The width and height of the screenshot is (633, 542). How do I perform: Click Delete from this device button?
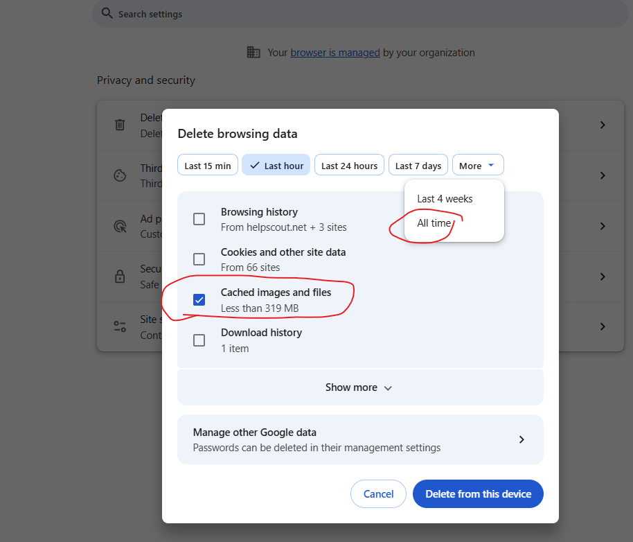(478, 494)
